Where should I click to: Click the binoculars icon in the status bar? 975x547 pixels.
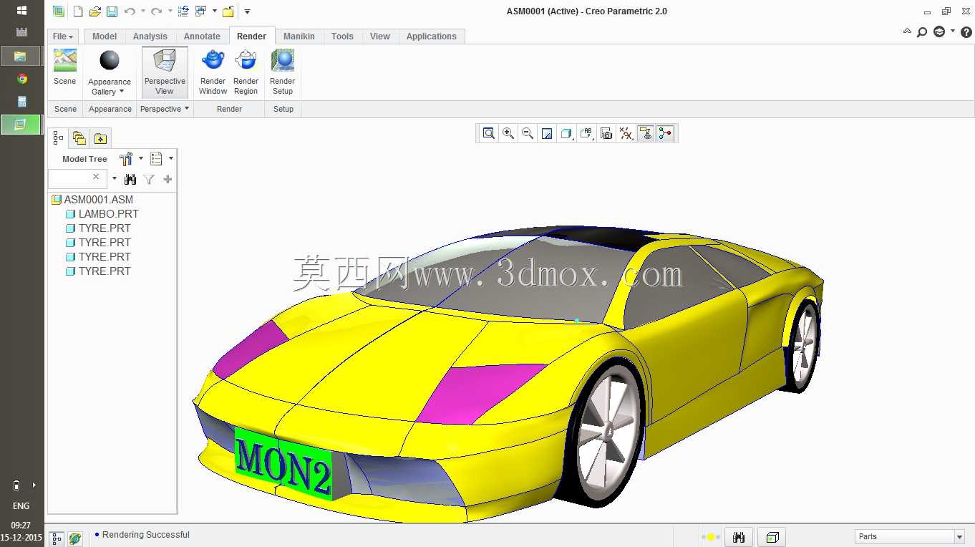(739, 537)
